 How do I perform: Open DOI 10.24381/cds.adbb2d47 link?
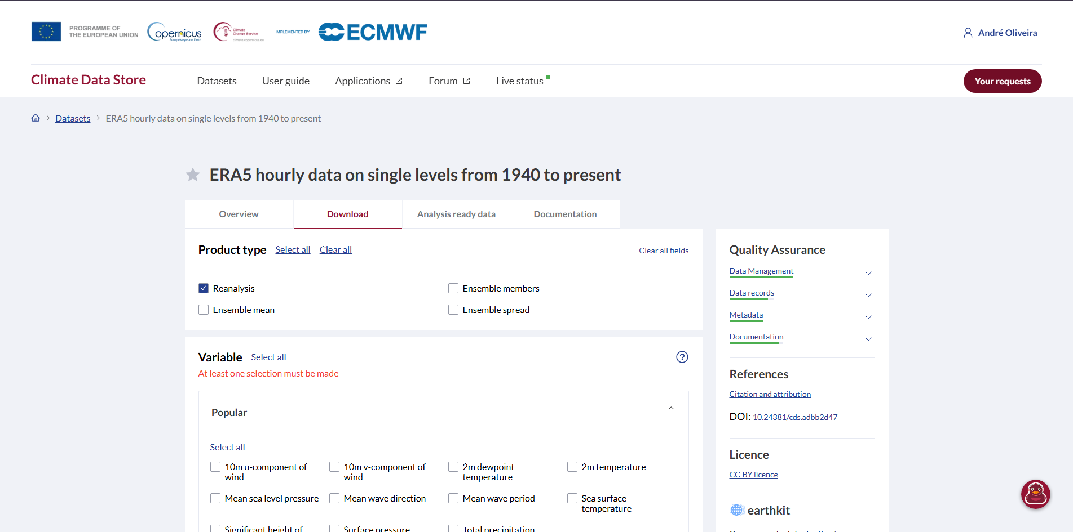[795, 417]
